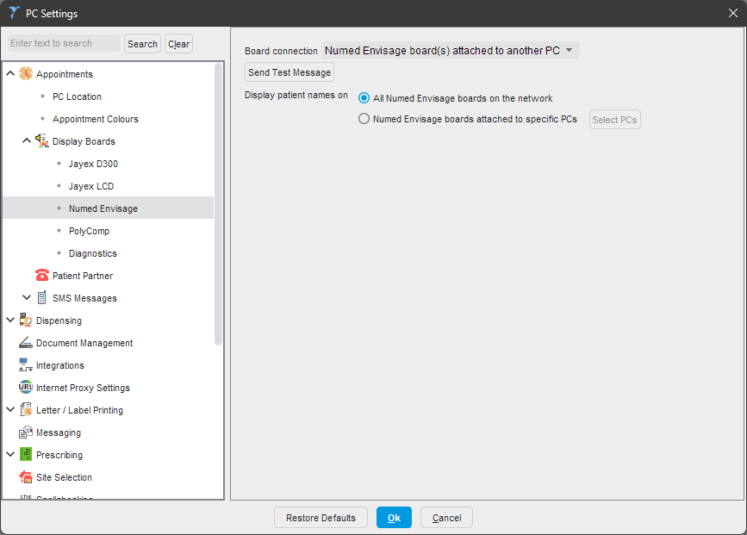Expand the SMS Messages tree node

point(27,298)
